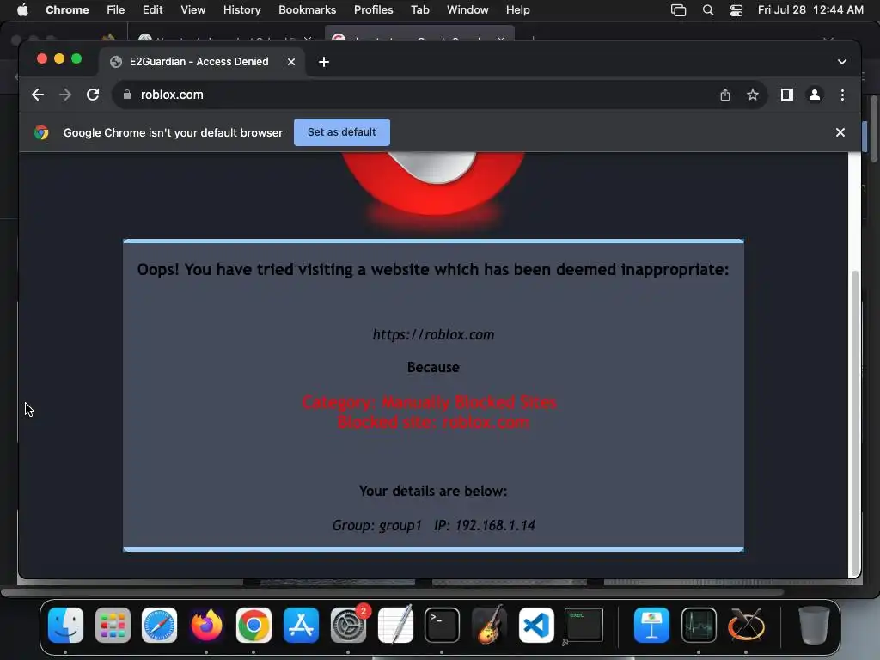Open the Chrome application menu
The height and width of the screenshot is (660, 880).
pos(67,10)
